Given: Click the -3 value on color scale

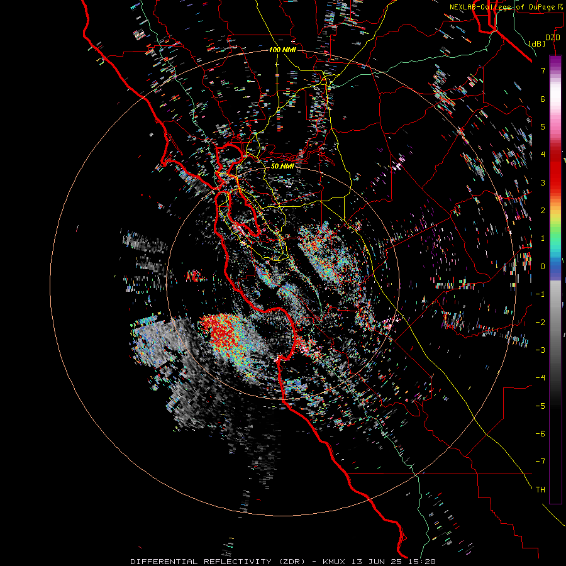Looking at the screenshot, I should (x=540, y=350).
